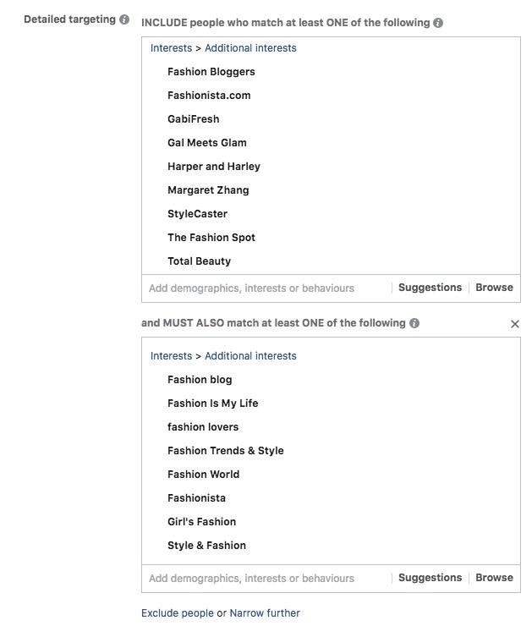Select the Total Beauty interest
Viewport: 532px width, 626px height.
coord(200,261)
